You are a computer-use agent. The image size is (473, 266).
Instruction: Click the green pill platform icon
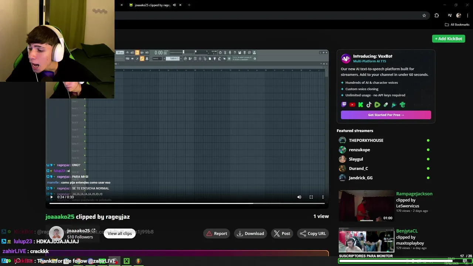pyautogui.click(x=386, y=105)
